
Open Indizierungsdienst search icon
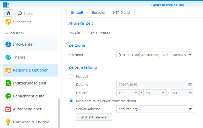tap(8, 83)
